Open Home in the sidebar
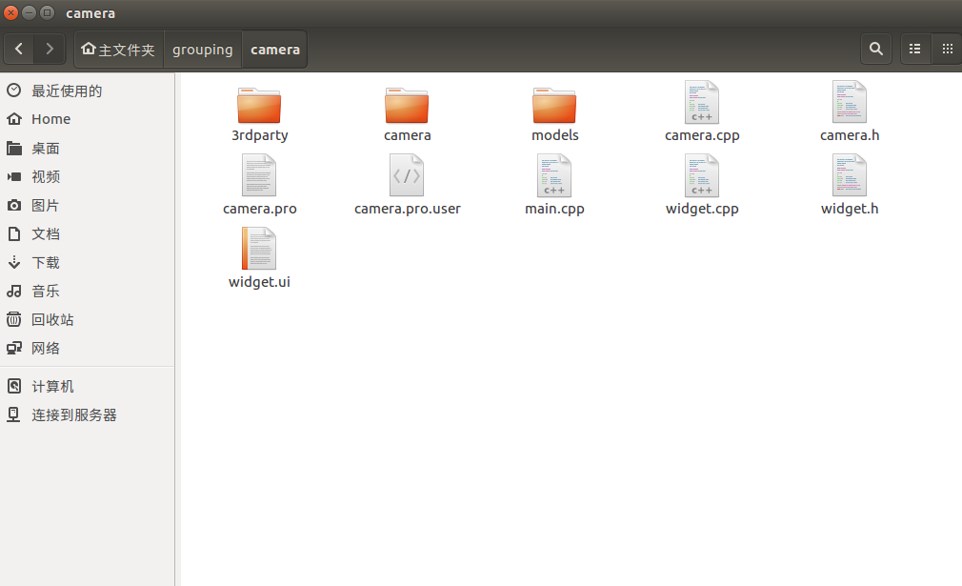The image size is (962, 586). pos(87,119)
